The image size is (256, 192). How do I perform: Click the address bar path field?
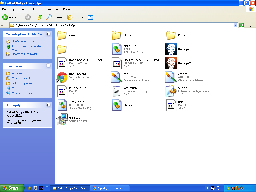[x=122, y=25]
